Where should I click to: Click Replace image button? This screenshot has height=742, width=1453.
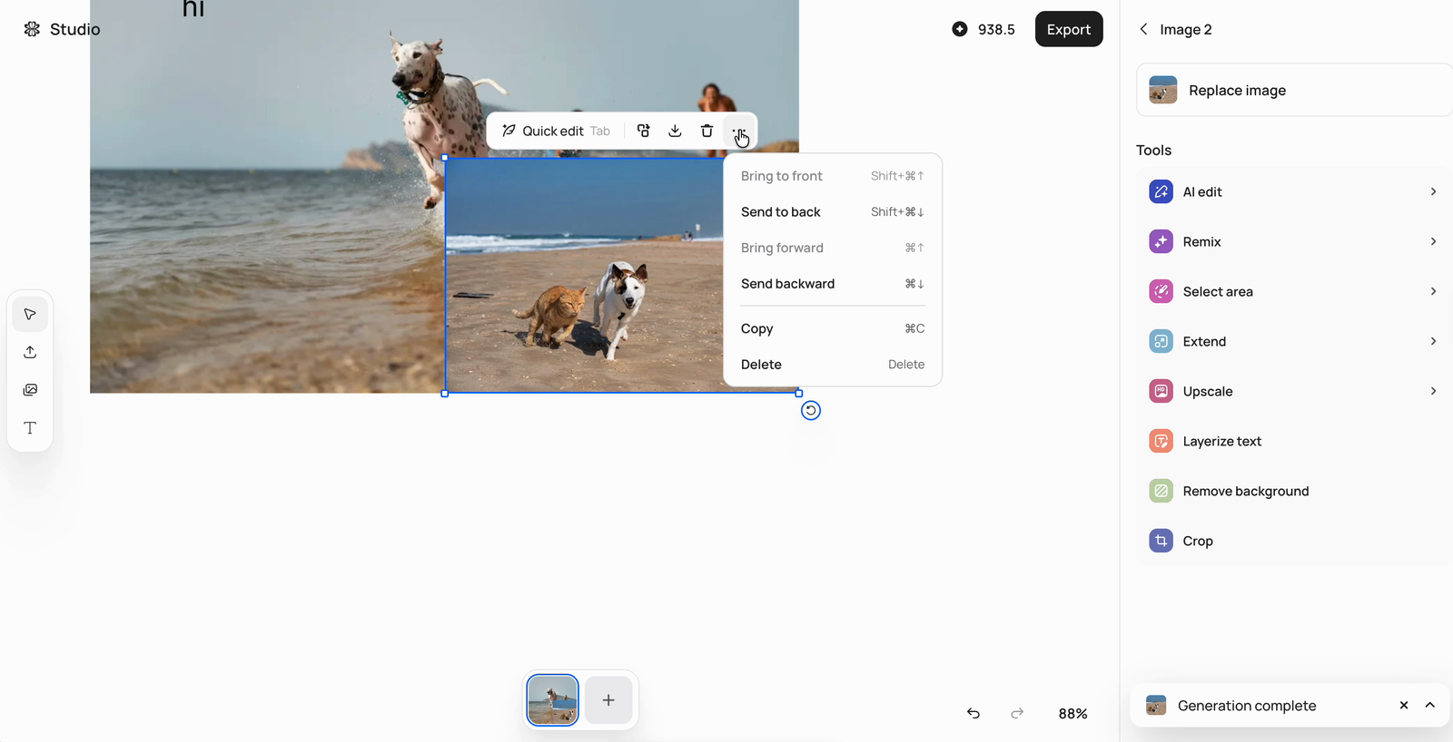[1294, 90]
